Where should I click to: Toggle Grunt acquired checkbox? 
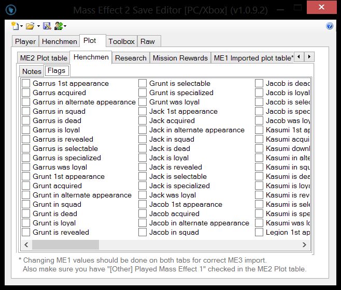tap(26, 186)
